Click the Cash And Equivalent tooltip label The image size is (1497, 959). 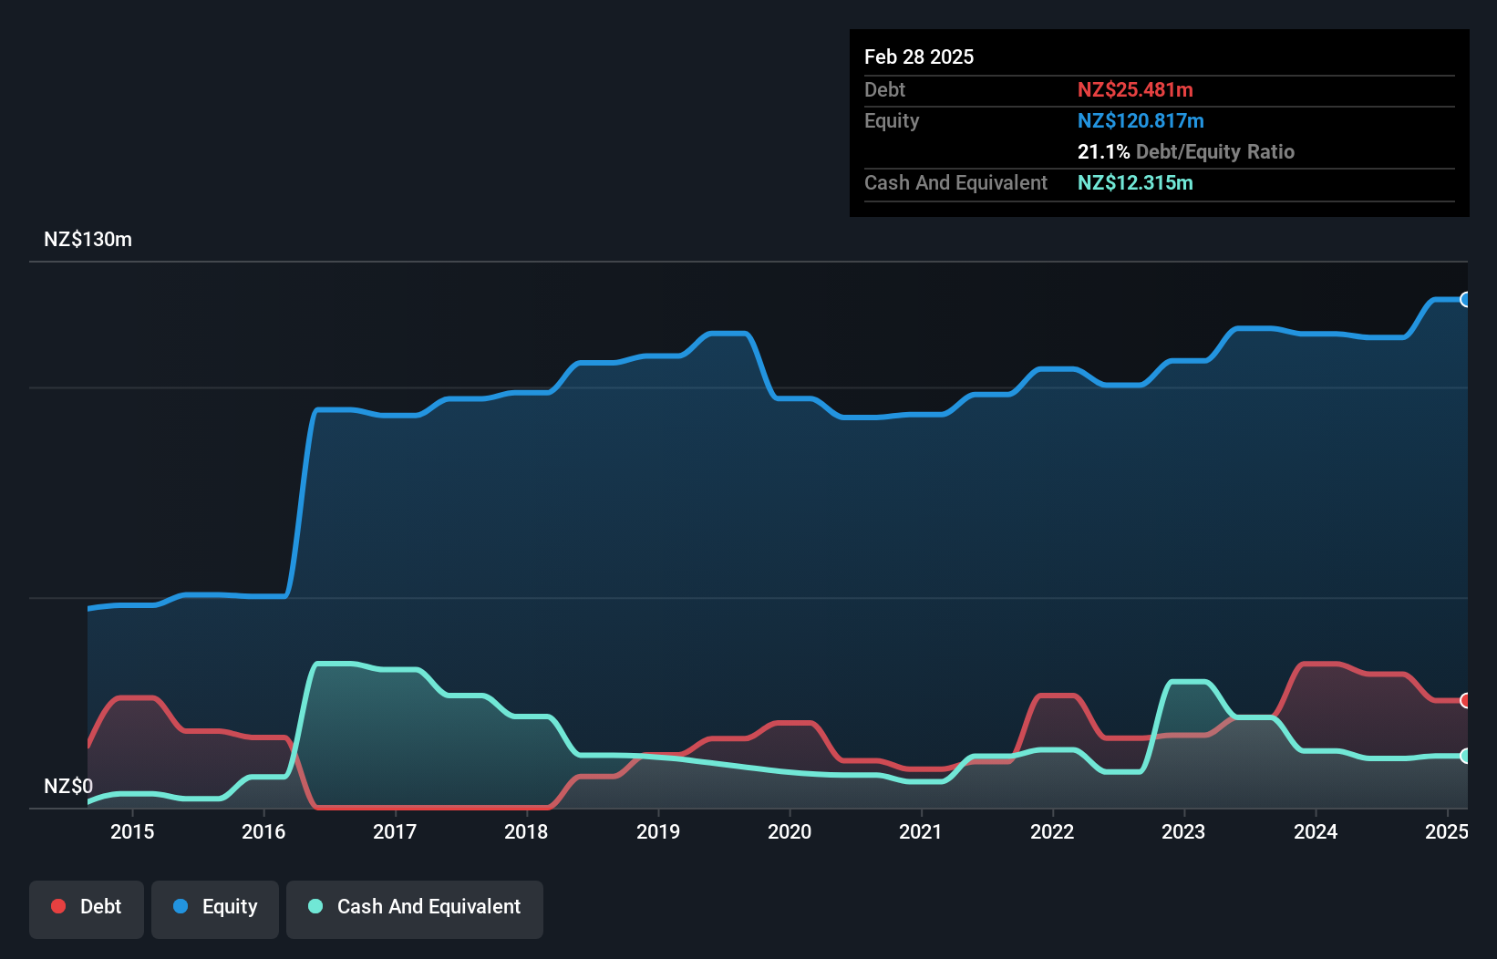(955, 182)
